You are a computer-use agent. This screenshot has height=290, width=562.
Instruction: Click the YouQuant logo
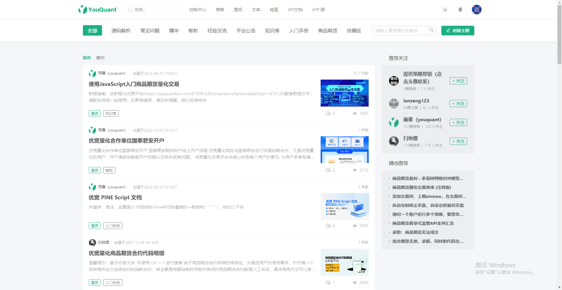click(97, 9)
